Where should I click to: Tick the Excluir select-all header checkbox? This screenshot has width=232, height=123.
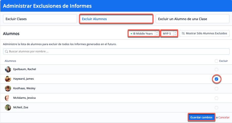coord(216,61)
